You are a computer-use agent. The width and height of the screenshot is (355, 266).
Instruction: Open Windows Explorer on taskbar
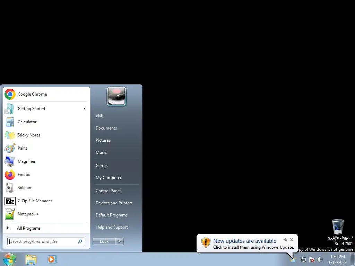point(31,259)
